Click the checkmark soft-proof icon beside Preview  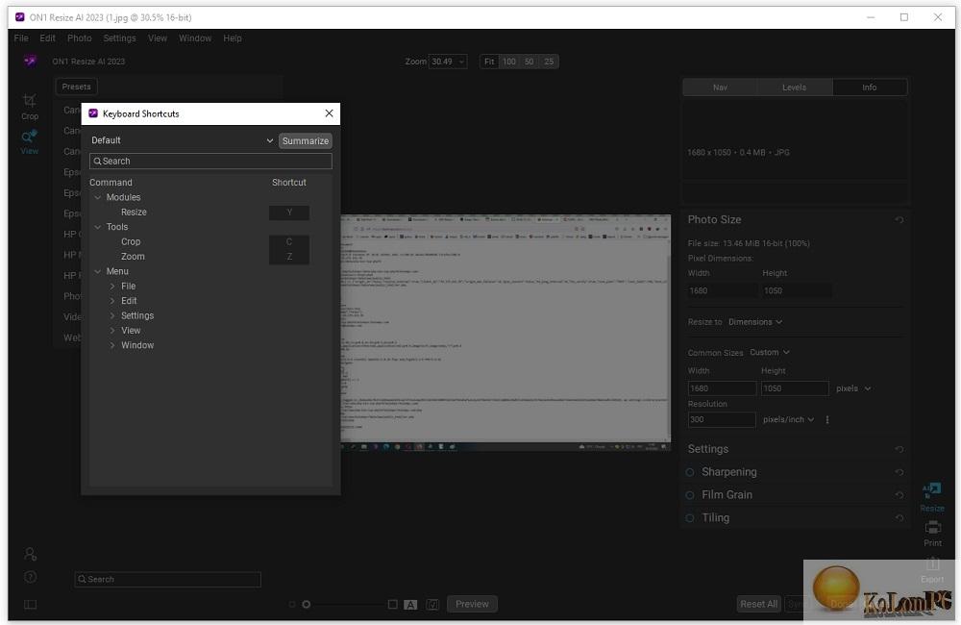(432, 604)
